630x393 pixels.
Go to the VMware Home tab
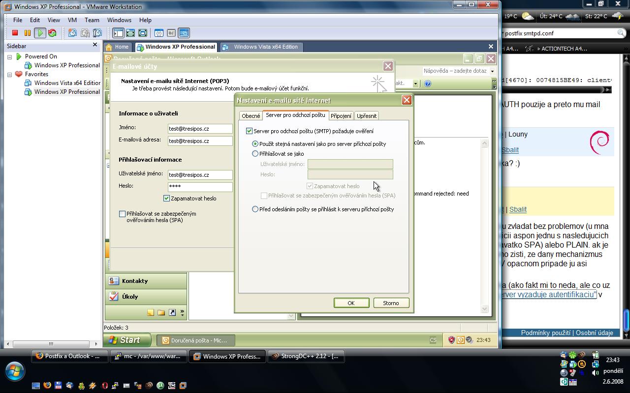[x=118, y=47]
